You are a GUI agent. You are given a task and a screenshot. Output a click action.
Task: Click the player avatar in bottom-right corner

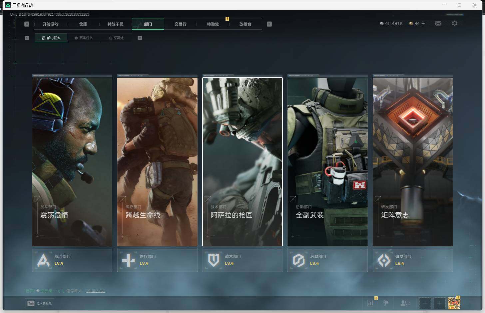(x=454, y=303)
